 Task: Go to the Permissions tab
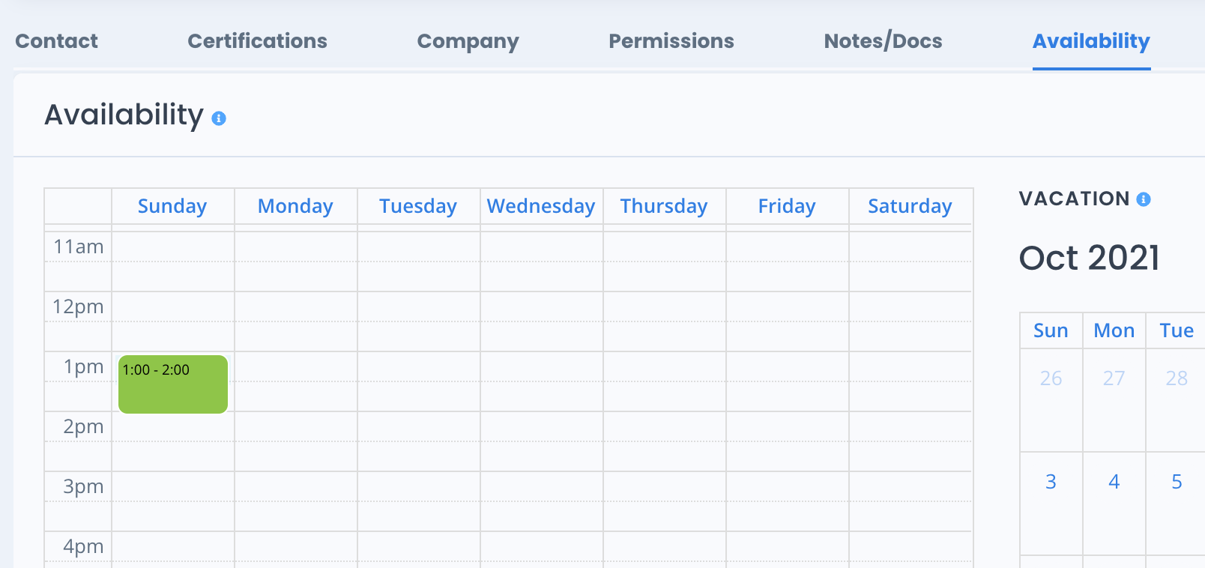coord(671,41)
